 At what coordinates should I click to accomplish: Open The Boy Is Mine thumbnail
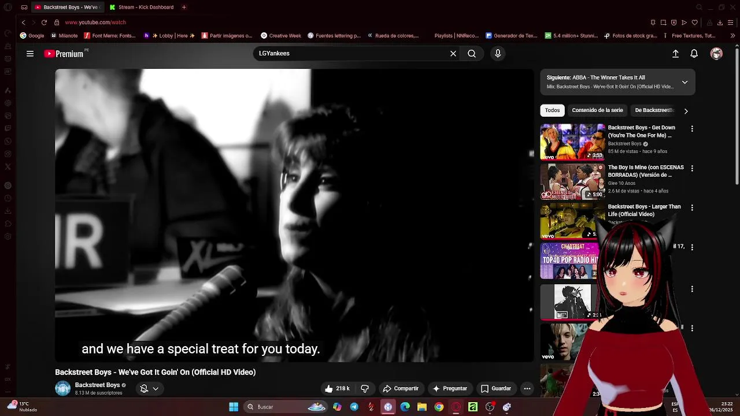572,181
